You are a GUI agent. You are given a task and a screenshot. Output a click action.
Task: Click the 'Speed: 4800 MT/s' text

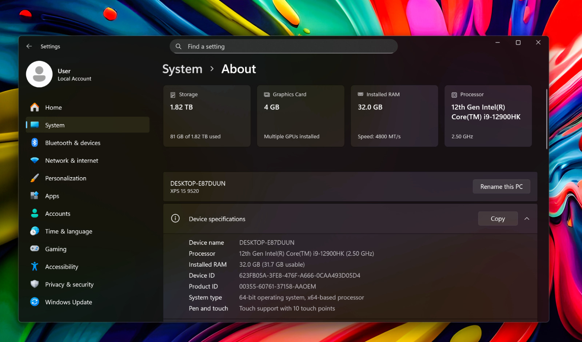point(379,136)
